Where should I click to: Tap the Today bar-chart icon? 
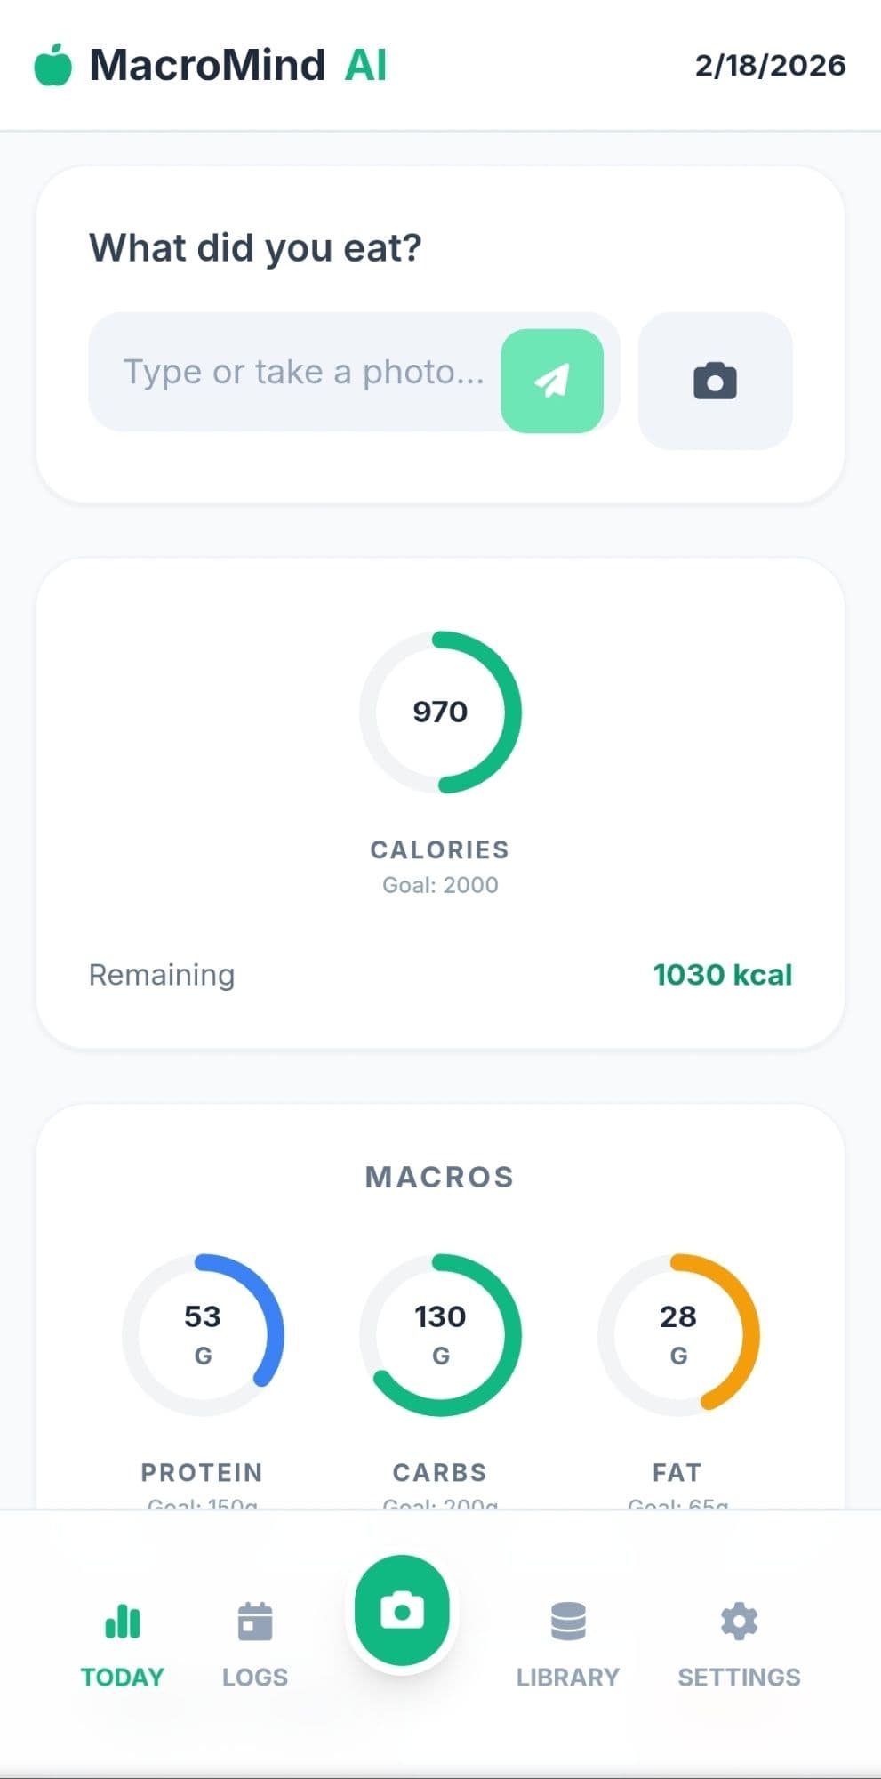[x=123, y=1621]
